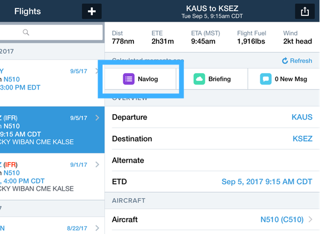The width and height of the screenshot is (320, 234).
Task: Open the 8/22/17 flight chevron
Action: tap(97, 228)
